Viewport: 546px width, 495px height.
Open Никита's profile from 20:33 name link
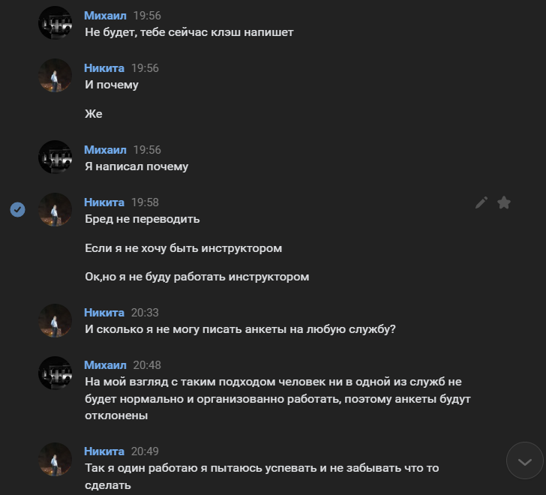coord(103,313)
